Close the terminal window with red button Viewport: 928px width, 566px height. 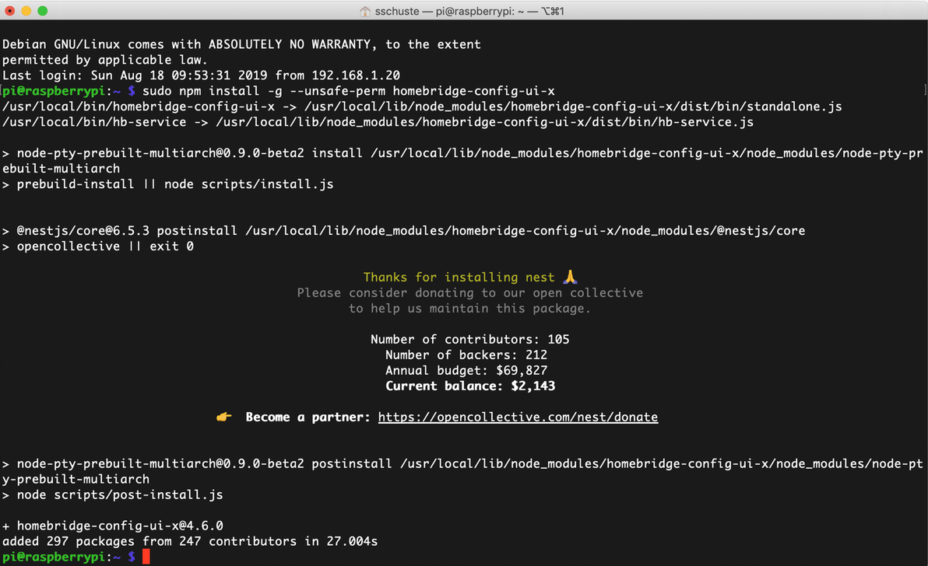click(x=10, y=11)
